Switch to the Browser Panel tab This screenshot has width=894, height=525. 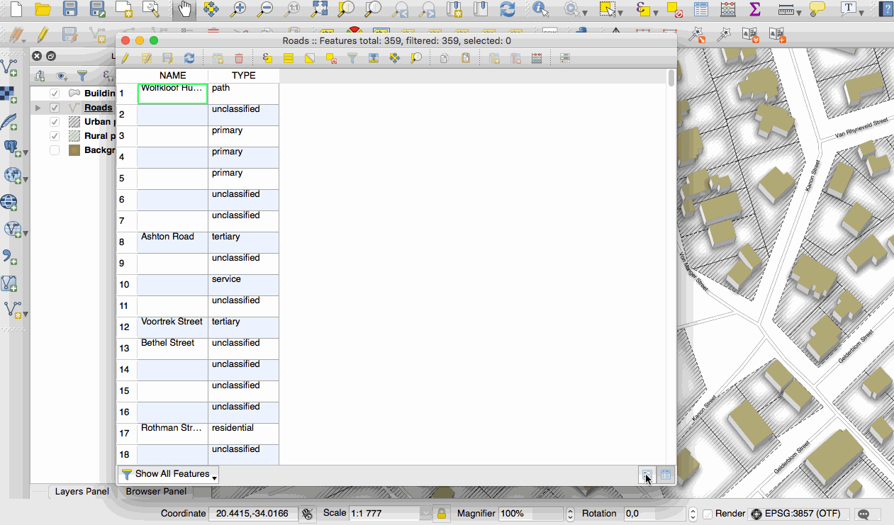pyautogui.click(x=156, y=492)
